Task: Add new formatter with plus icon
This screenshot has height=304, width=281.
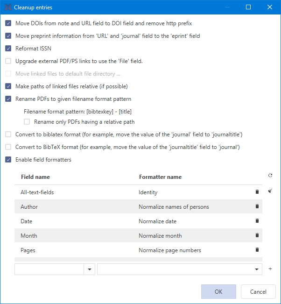Action: pos(270,269)
